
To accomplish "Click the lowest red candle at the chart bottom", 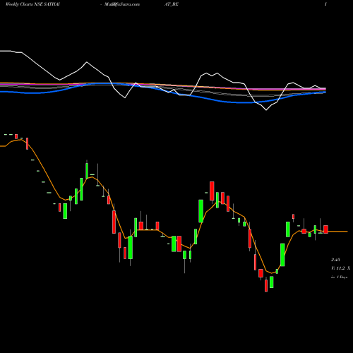I will [266, 285].
